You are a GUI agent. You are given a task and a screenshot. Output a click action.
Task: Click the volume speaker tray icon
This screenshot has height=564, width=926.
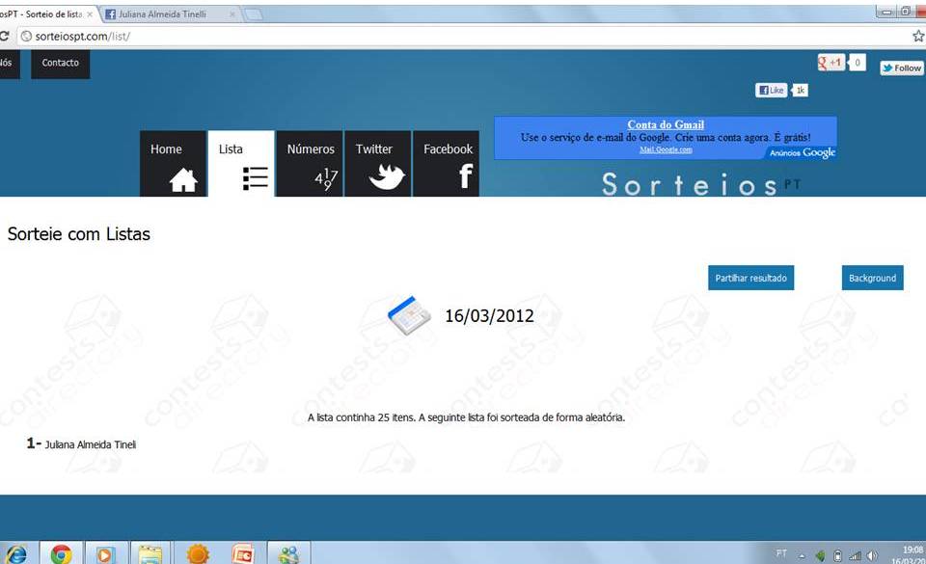click(872, 555)
